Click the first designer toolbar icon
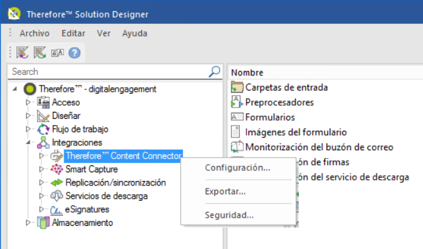423x249 pixels. pos(23,52)
